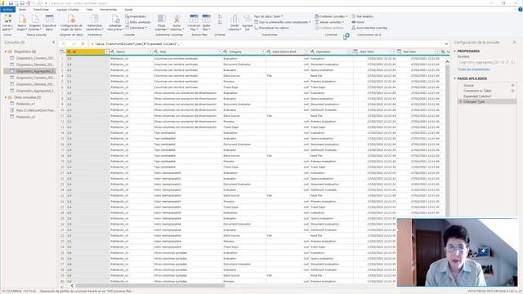Switch to the Vista tab
This screenshot has height=294, width=523.
90,10
